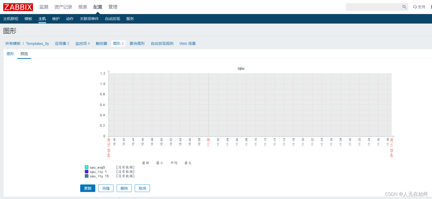Open Web 场景 link
This screenshot has height=199, width=432.
coord(188,44)
